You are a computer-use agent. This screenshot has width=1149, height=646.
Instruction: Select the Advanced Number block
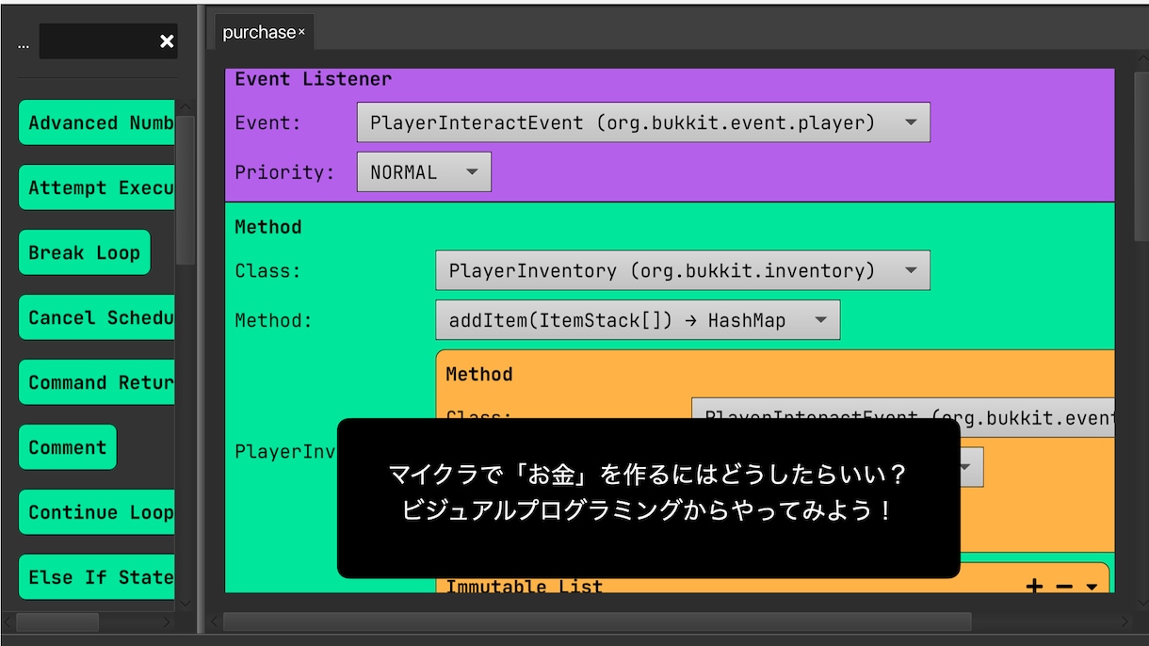(x=97, y=122)
